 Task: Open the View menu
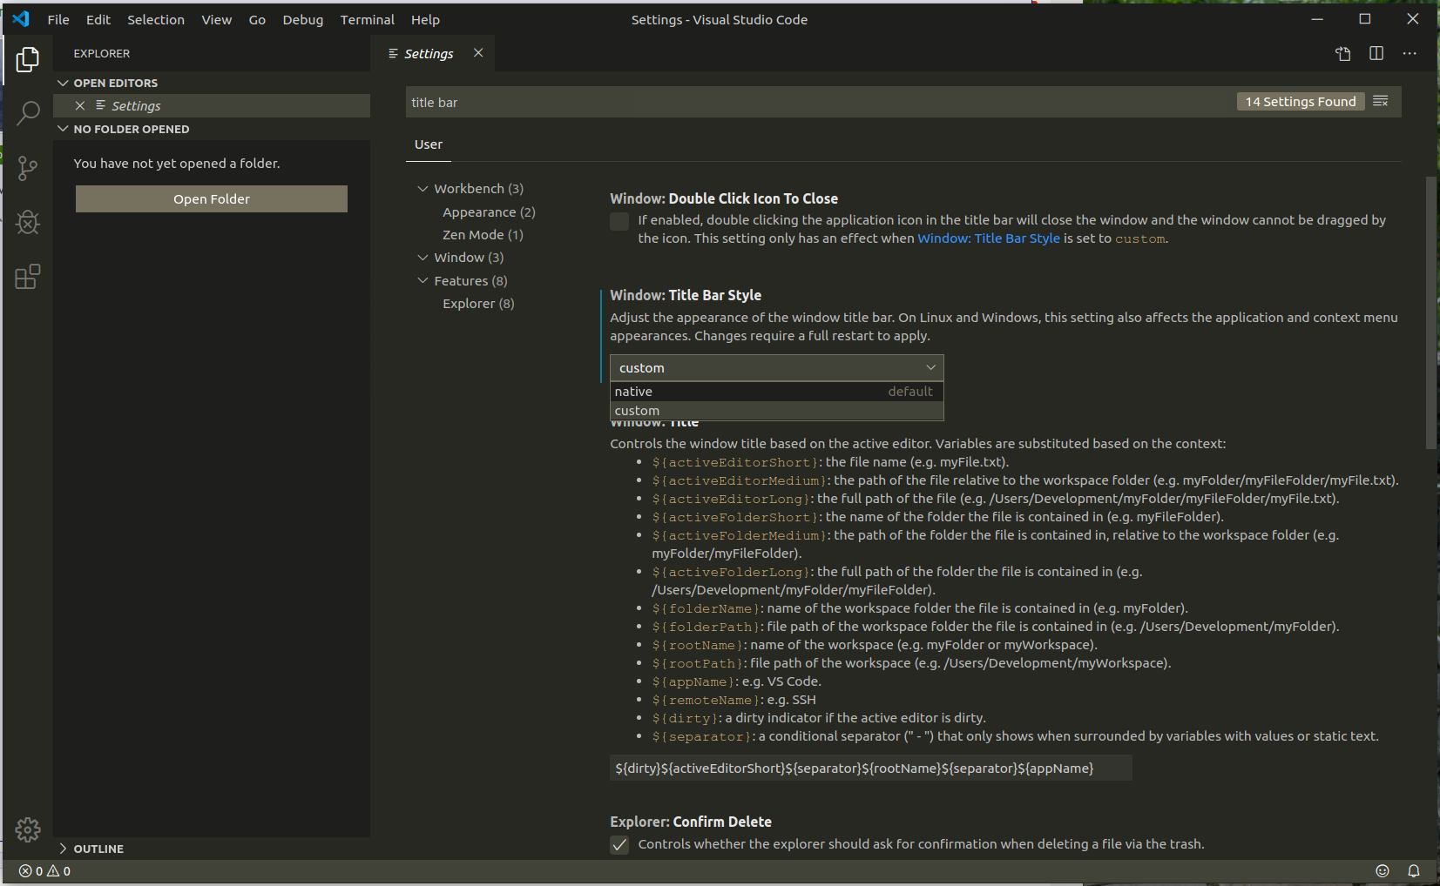click(x=217, y=19)
